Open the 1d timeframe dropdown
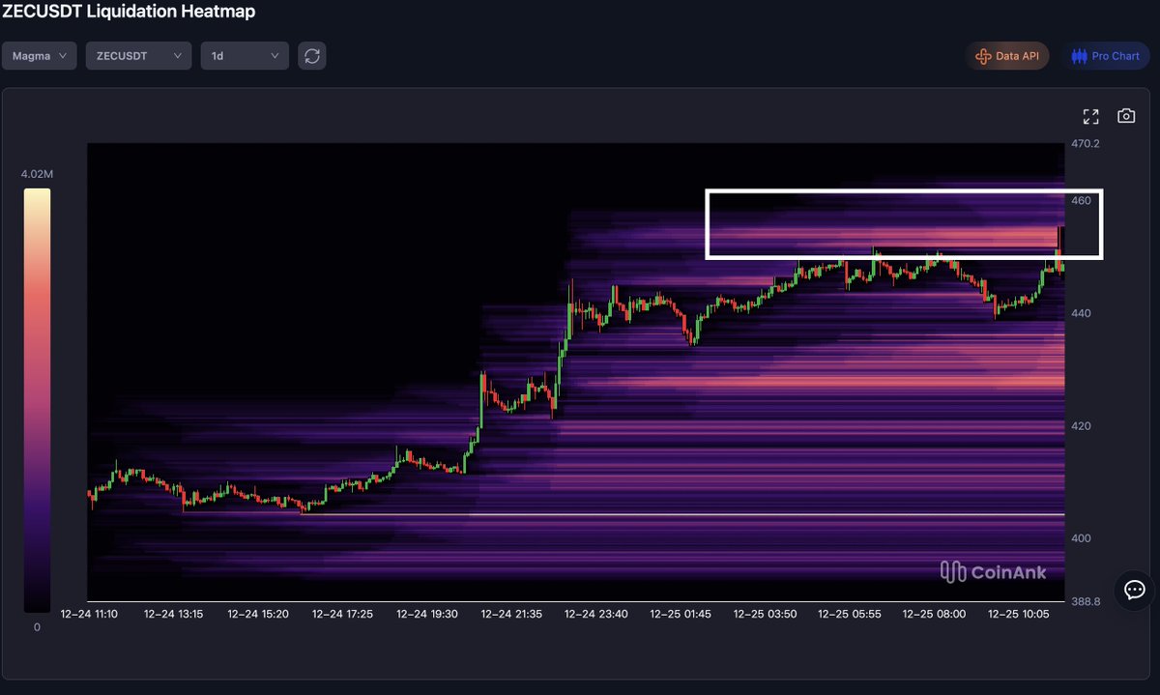The image size is (1160, 695). click(244, 55)
